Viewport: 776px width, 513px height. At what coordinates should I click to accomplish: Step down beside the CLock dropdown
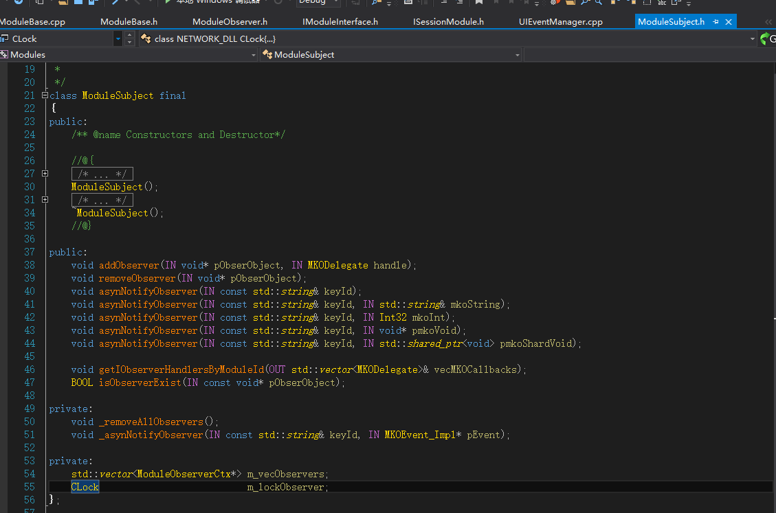click(x=130, y=42)
